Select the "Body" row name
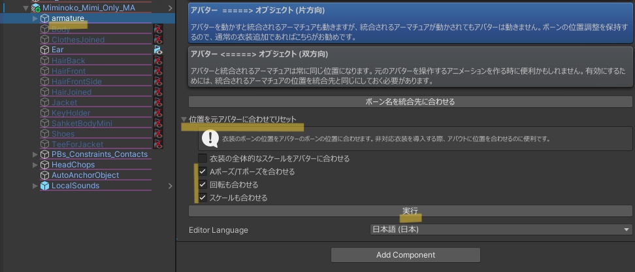Screen dimensions: 635x272 click(61, 29)
